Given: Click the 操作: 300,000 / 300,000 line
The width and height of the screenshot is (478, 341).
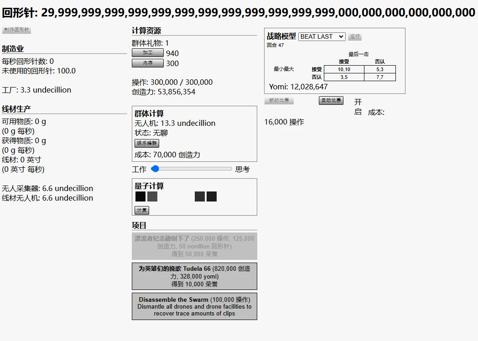Looking at the screenshot, I should 172,82.
